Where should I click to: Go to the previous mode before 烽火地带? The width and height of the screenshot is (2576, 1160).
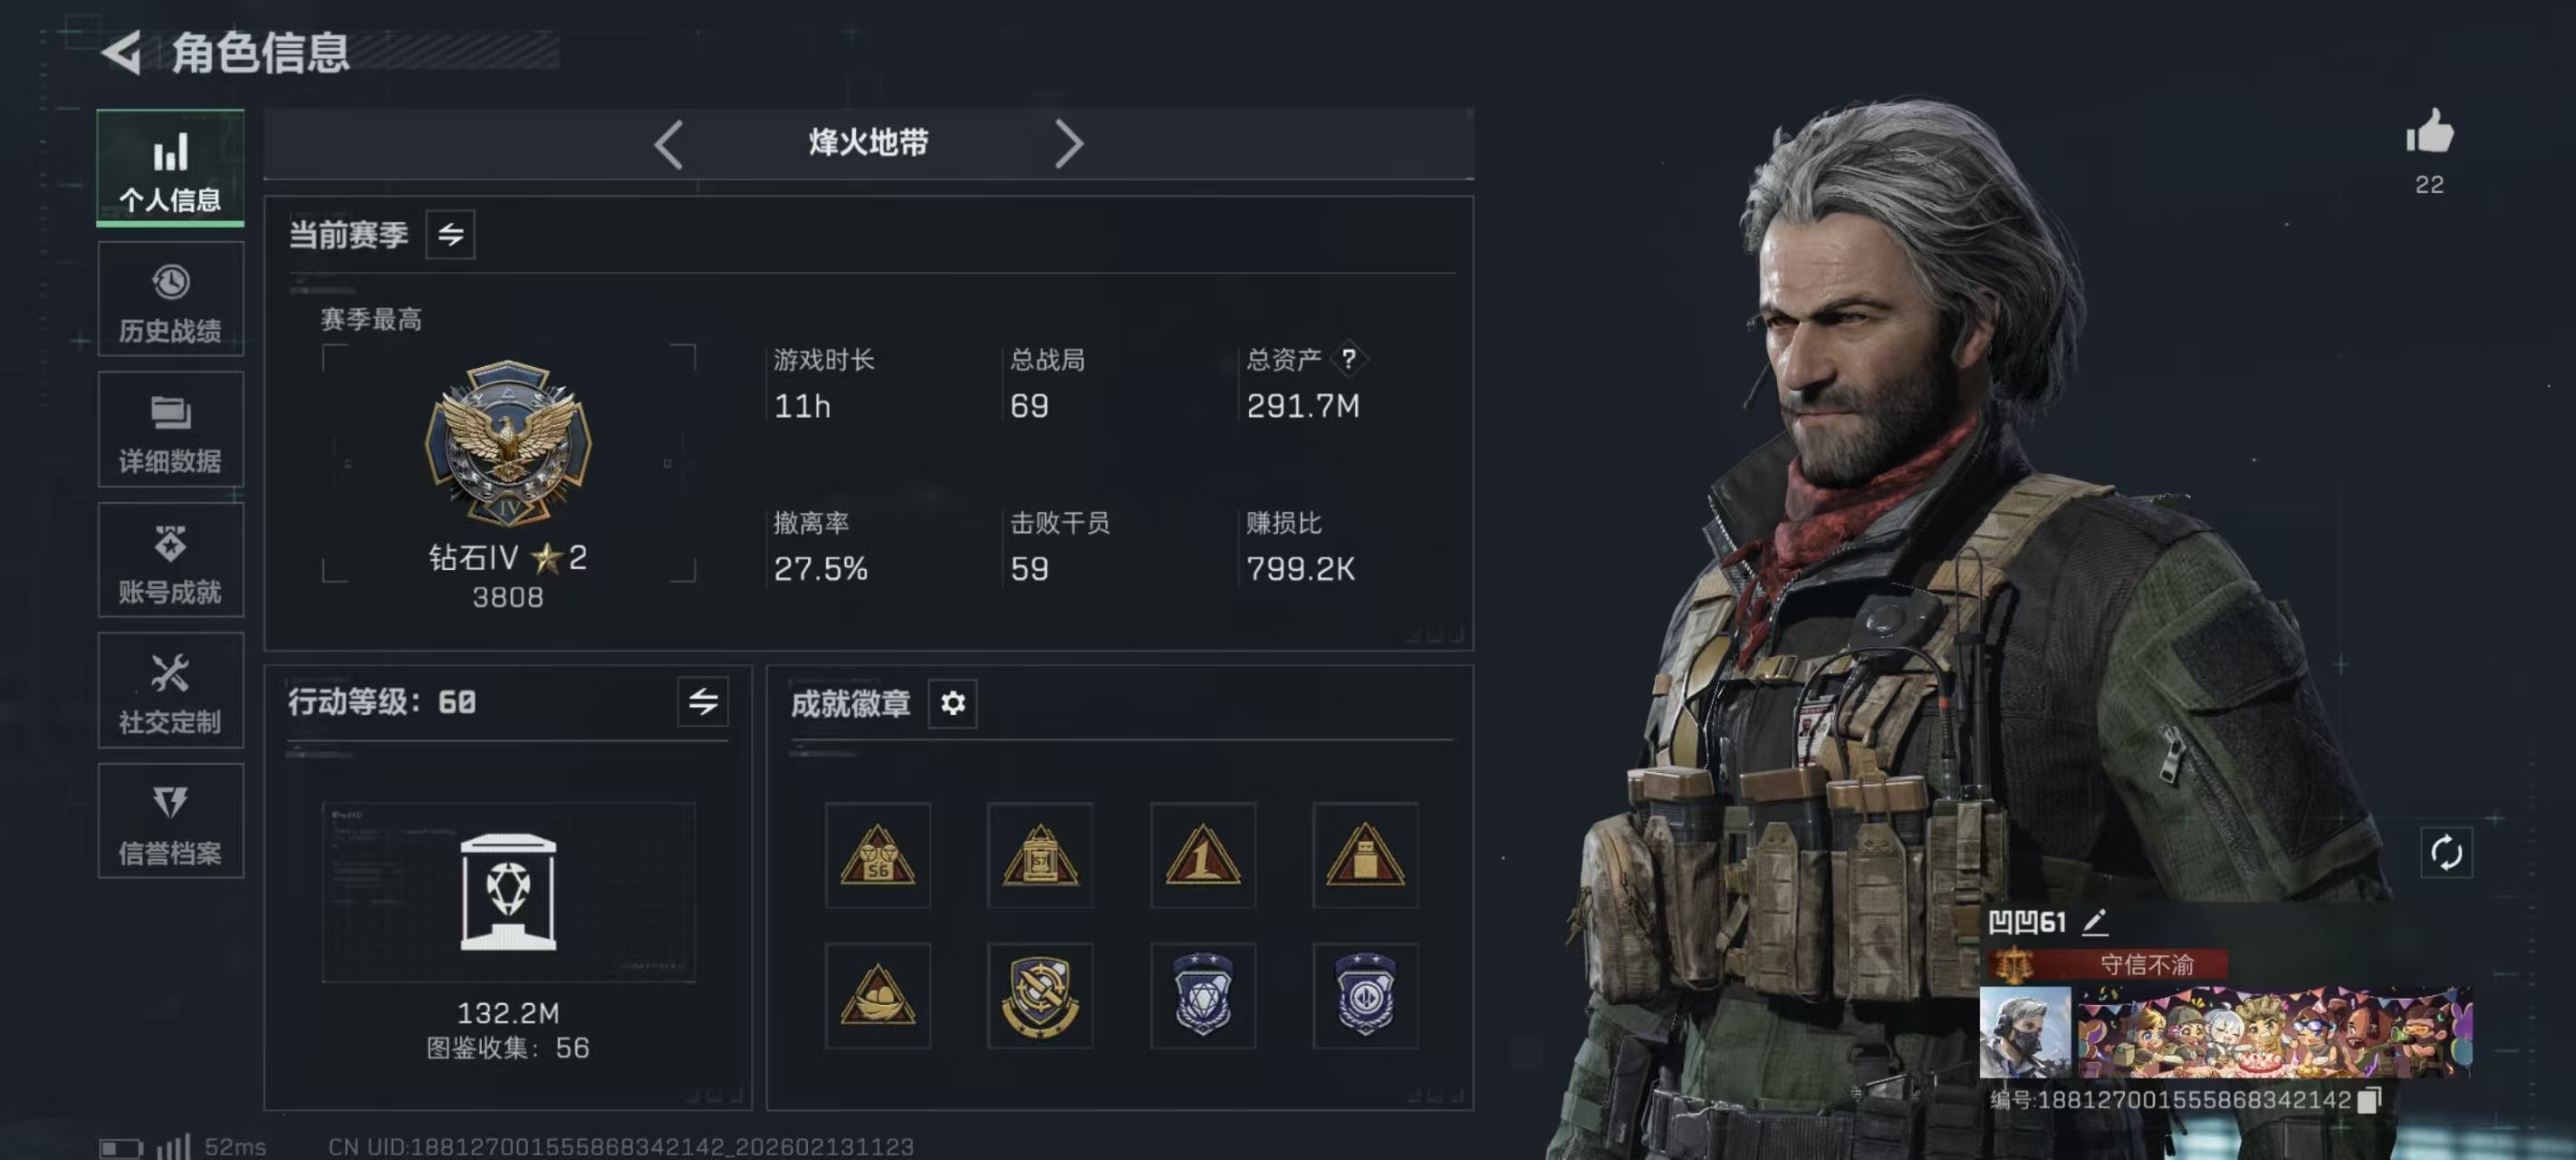point(668,144)
